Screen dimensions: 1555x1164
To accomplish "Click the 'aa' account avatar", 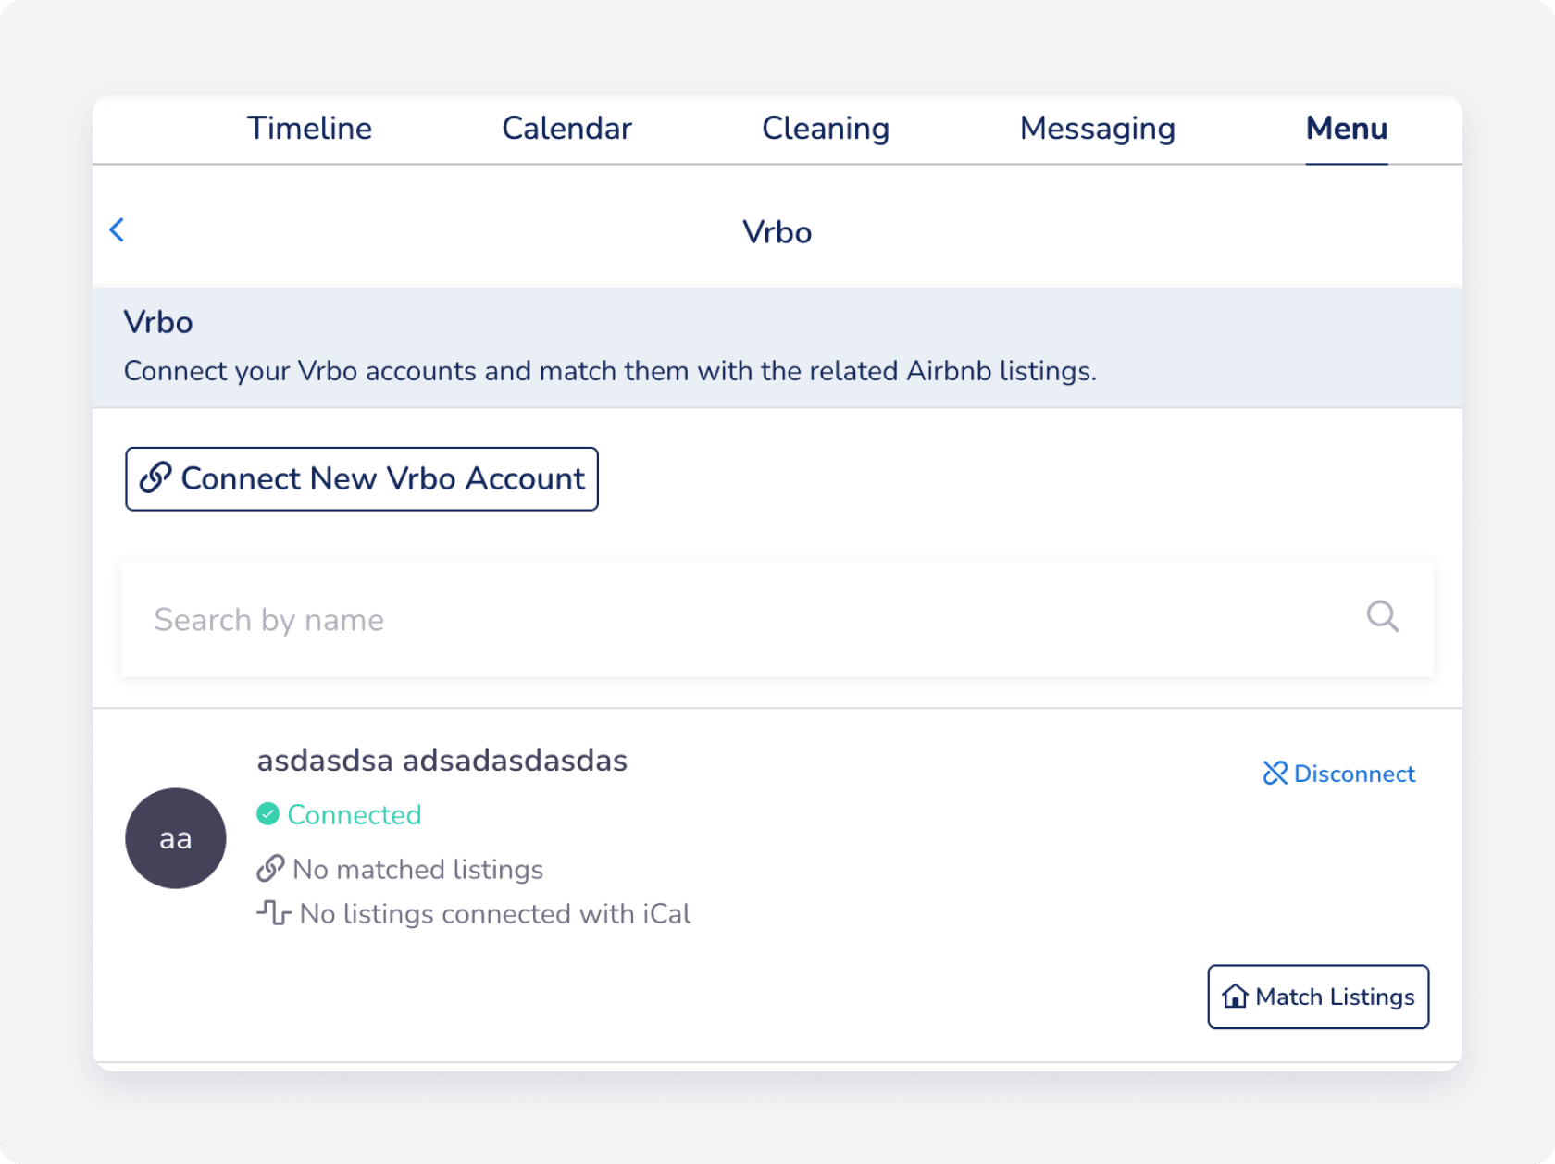I will (176, 838).
